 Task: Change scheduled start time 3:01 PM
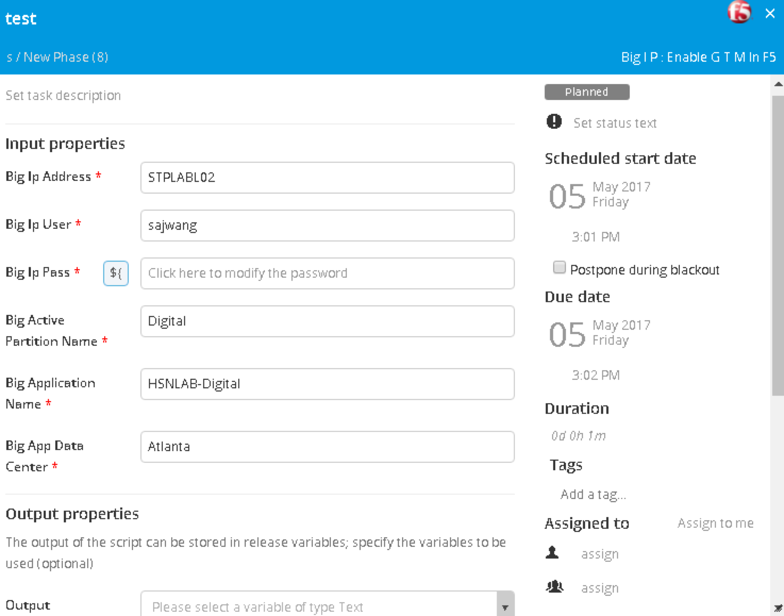coord(596,237)
